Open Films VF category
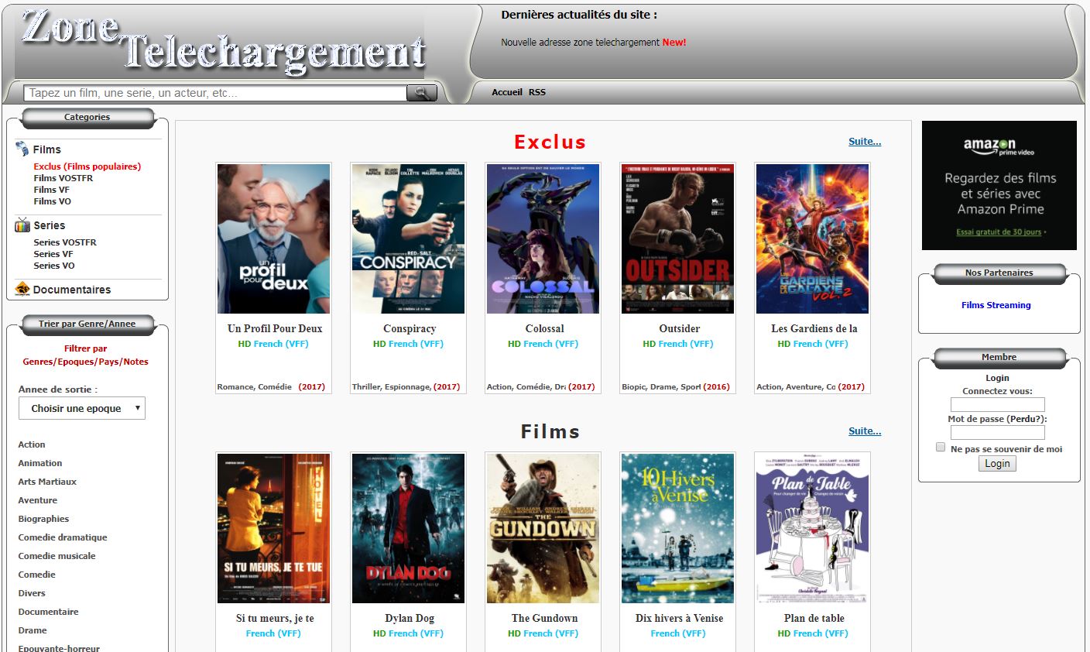1090x652 pixels. click(52, 190)
